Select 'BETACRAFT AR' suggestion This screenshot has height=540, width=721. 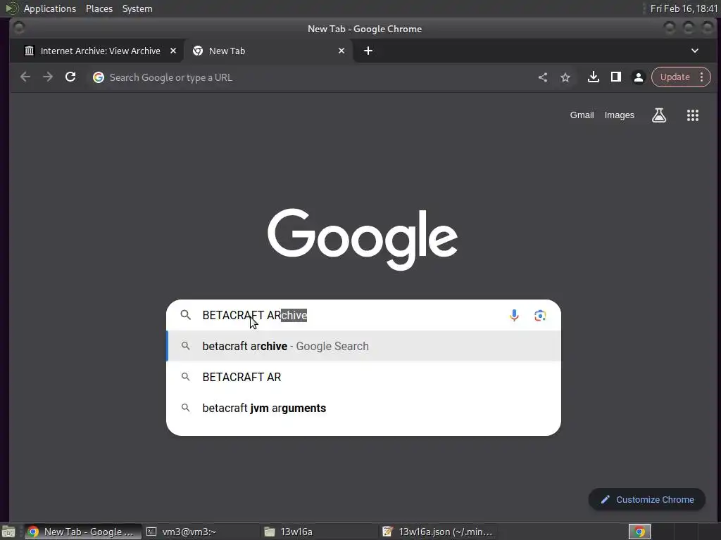click(363, 377)
